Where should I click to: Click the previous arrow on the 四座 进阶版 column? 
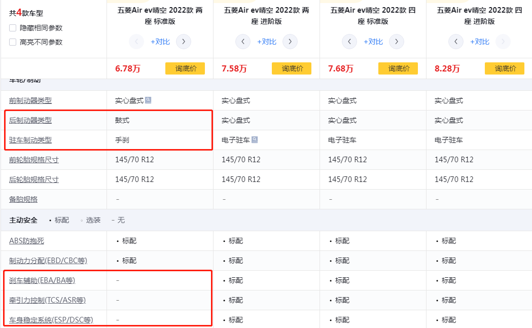(456, 42)
